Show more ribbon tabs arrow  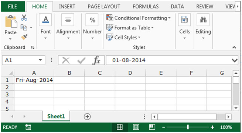click(237, 7)
